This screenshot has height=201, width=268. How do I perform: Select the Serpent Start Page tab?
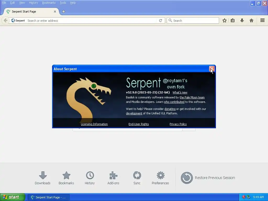[x=31, y=12]
